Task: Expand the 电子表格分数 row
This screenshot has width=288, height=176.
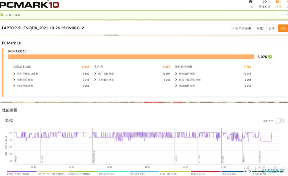Action: [x=95, y=74]
